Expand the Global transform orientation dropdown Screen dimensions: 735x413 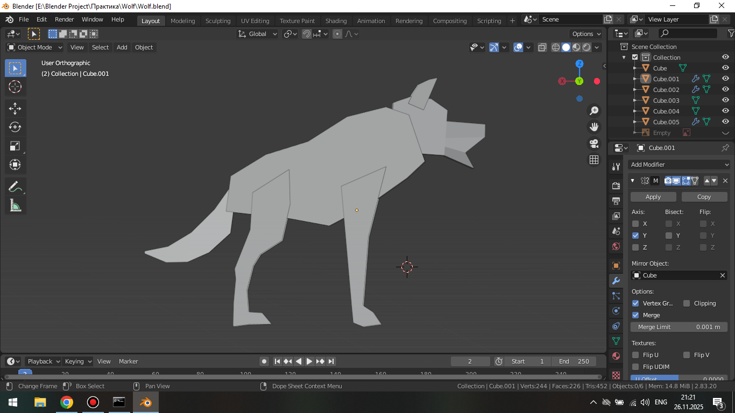click(x=258, y=34)
